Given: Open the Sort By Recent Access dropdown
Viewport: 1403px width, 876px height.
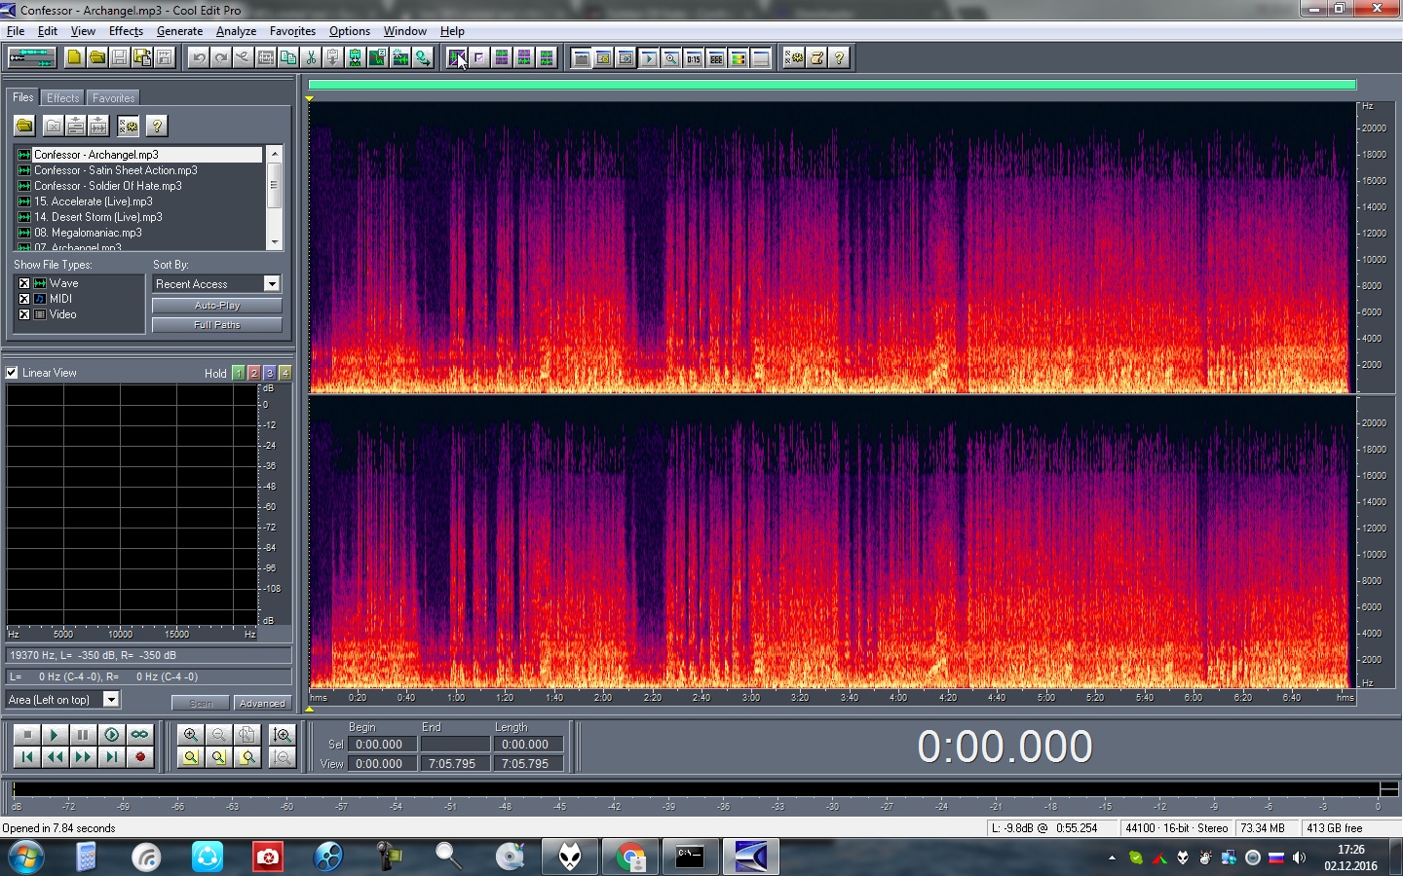Looking at the screenshot, I should pos(272,283).
